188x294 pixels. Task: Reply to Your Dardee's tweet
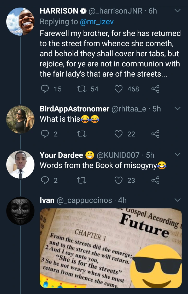coord(45,180)
